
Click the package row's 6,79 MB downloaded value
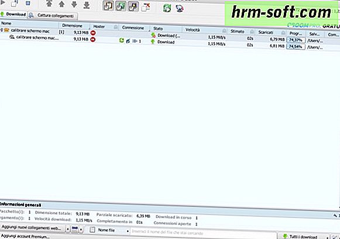[277, 39]
